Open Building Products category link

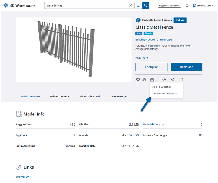pos(145,39)
